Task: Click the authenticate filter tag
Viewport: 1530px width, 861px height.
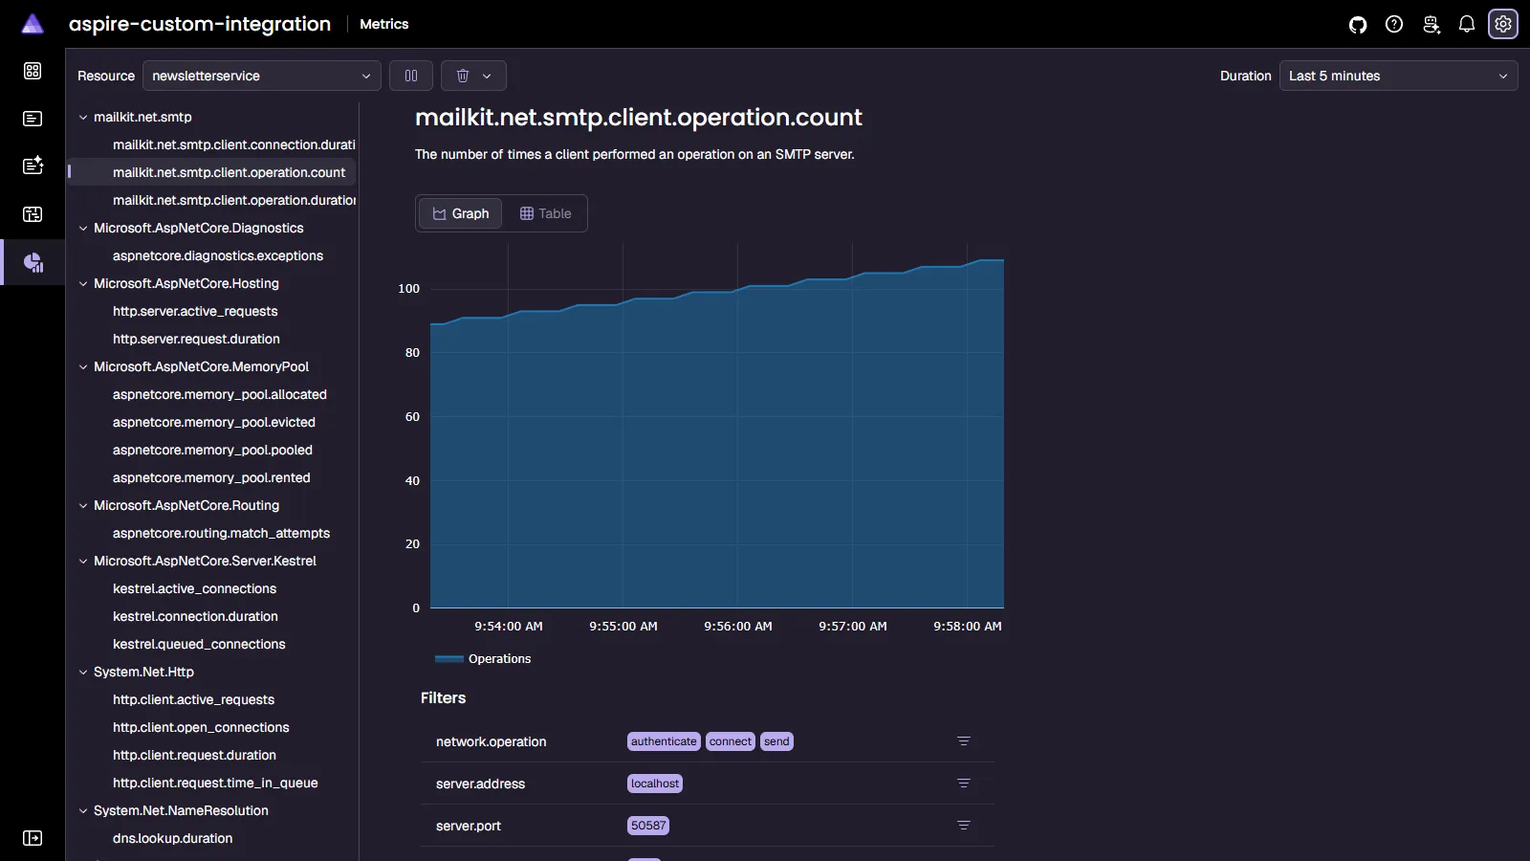Action: point(664,741)
